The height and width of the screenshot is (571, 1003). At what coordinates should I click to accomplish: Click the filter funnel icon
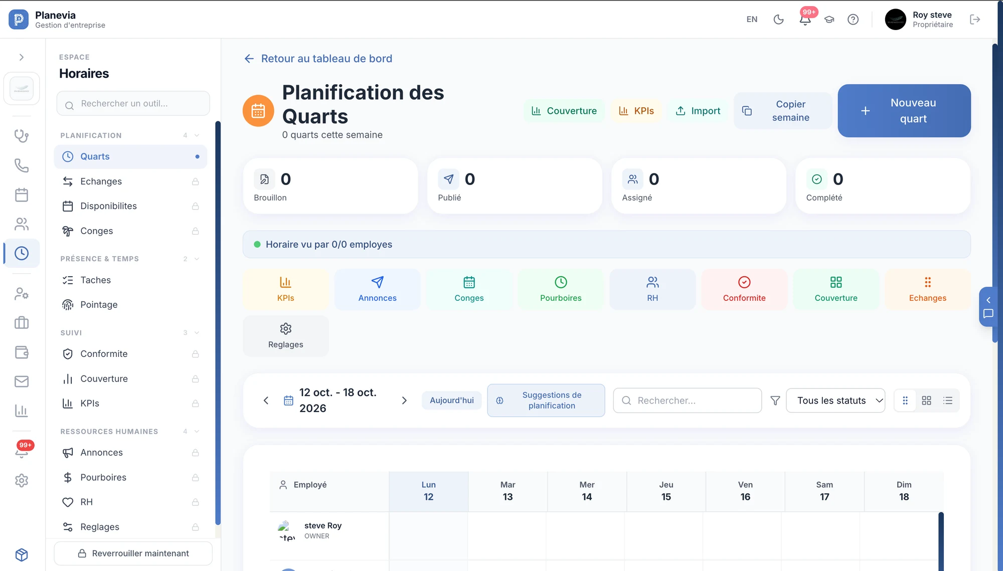coord(775,401)
